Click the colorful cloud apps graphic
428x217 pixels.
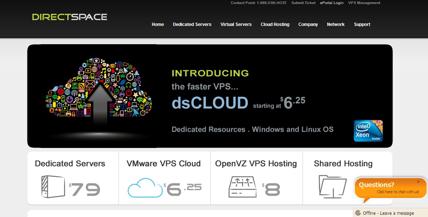point(99,88)
